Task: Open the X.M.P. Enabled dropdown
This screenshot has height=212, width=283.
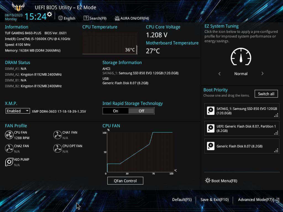Action: pyautogui.click(x=18, y=111)
